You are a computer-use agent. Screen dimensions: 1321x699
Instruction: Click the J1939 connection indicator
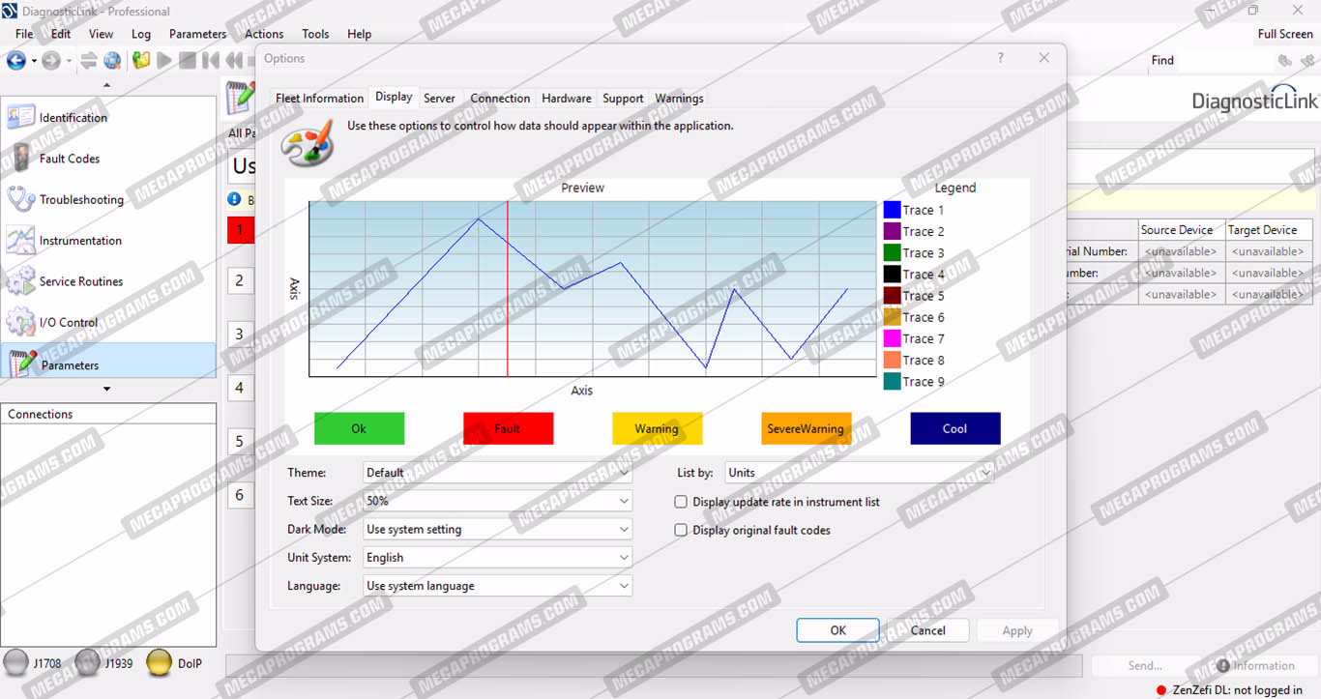point(88,663)
